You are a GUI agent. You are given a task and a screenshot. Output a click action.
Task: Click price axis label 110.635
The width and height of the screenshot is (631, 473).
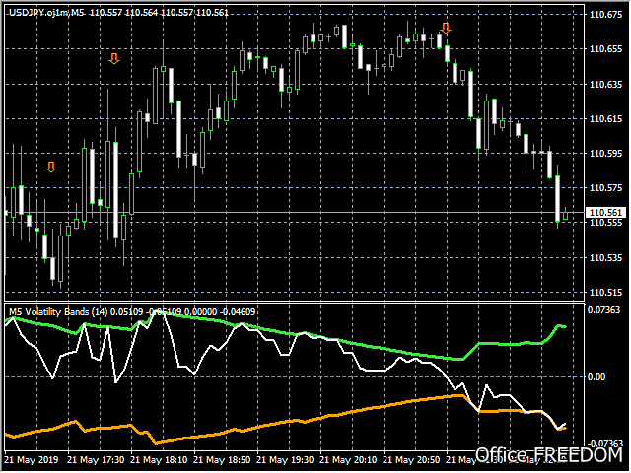605,85
